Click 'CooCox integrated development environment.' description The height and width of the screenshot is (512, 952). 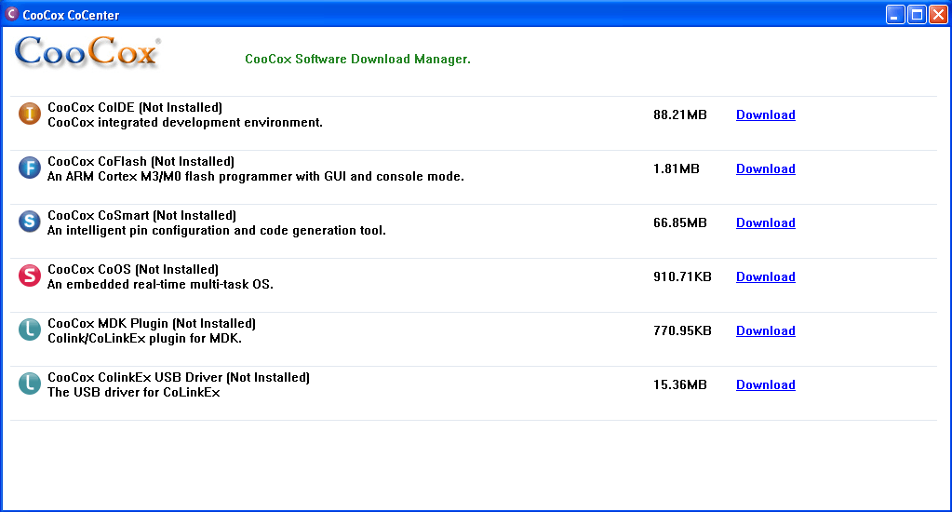coord(185,123)
